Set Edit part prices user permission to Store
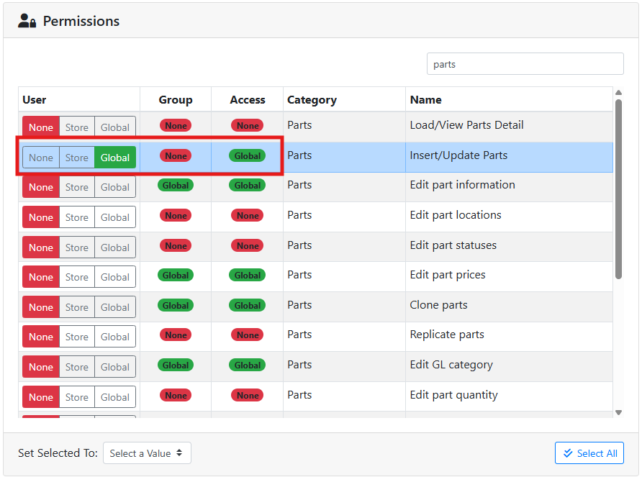The image size is (642, 477). pyautogui.click(x=77, y=277)
